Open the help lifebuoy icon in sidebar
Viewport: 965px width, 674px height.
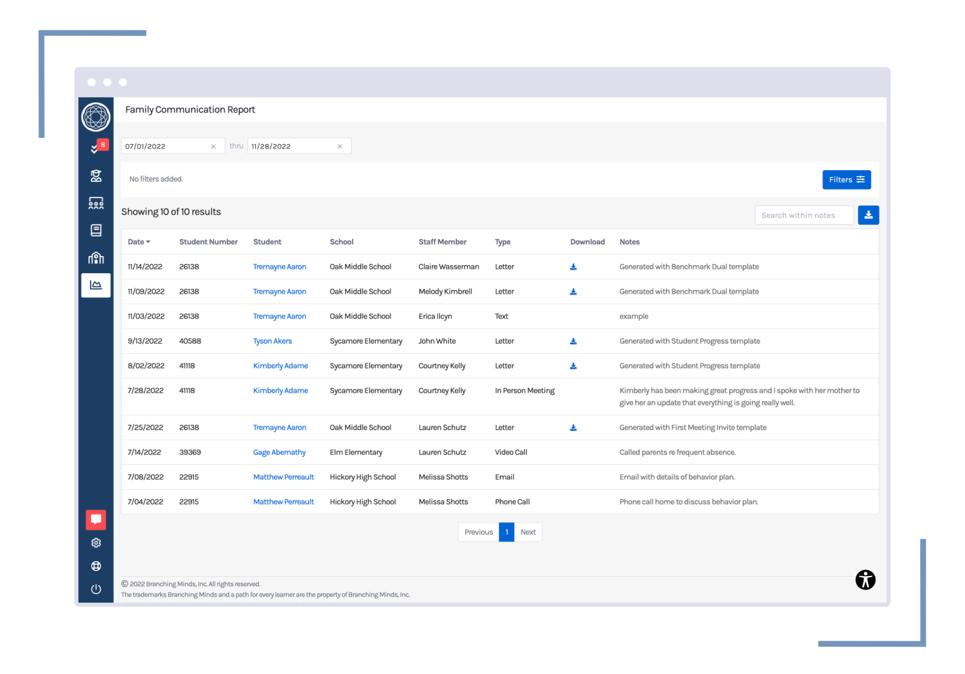tap(96, 566)
